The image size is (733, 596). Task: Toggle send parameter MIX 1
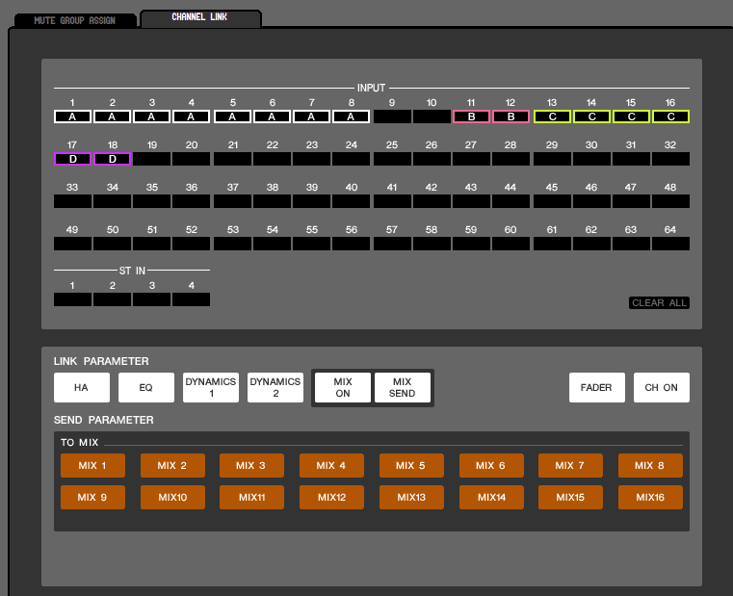pos(92,466)
